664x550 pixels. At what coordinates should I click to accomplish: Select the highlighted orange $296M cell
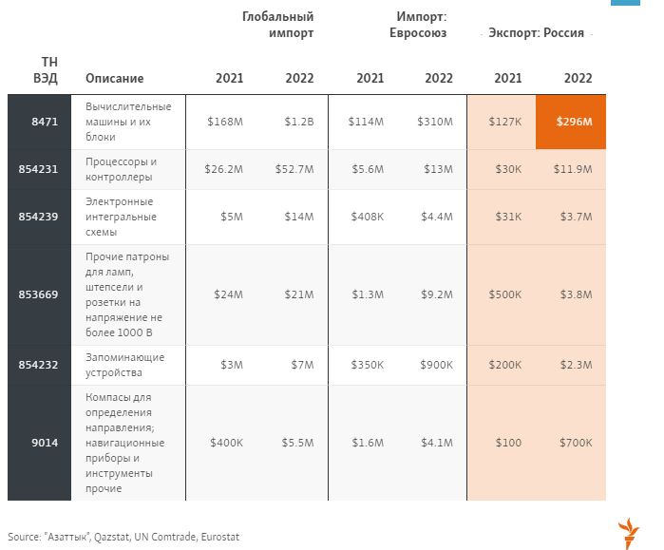point(571,122)
